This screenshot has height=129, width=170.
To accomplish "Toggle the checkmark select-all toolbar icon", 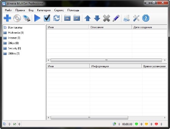I will point(47,18).
